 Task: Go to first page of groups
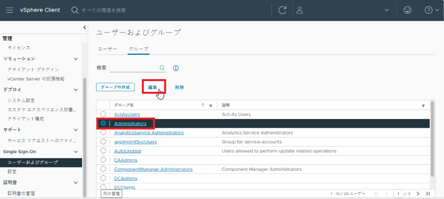377,194
